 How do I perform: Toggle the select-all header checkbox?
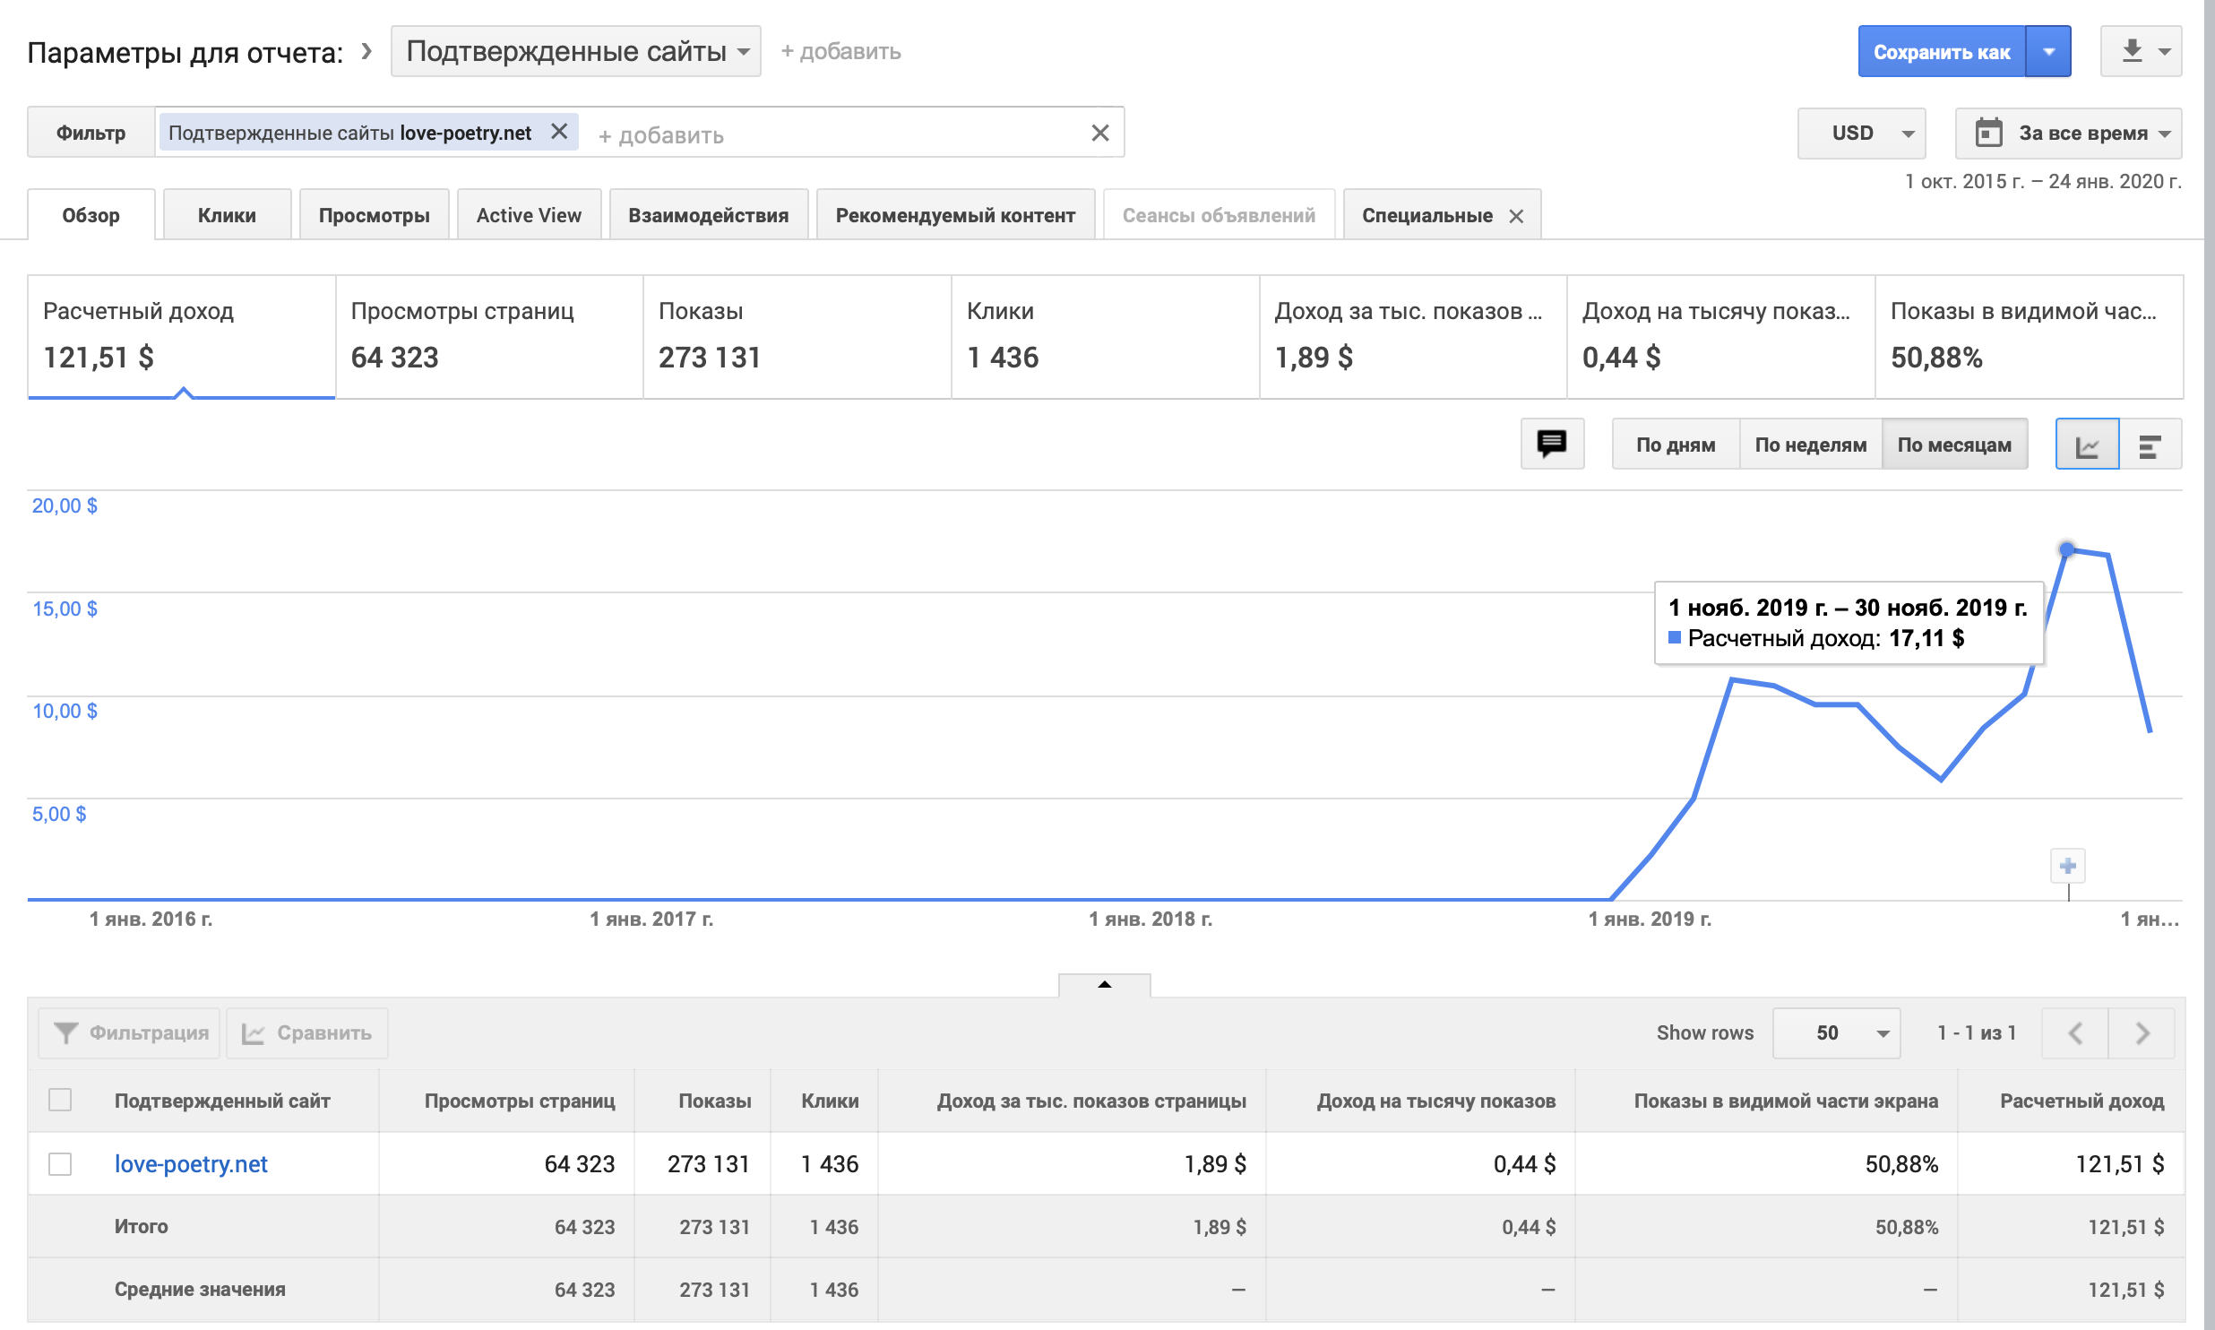click(60, 1100)
